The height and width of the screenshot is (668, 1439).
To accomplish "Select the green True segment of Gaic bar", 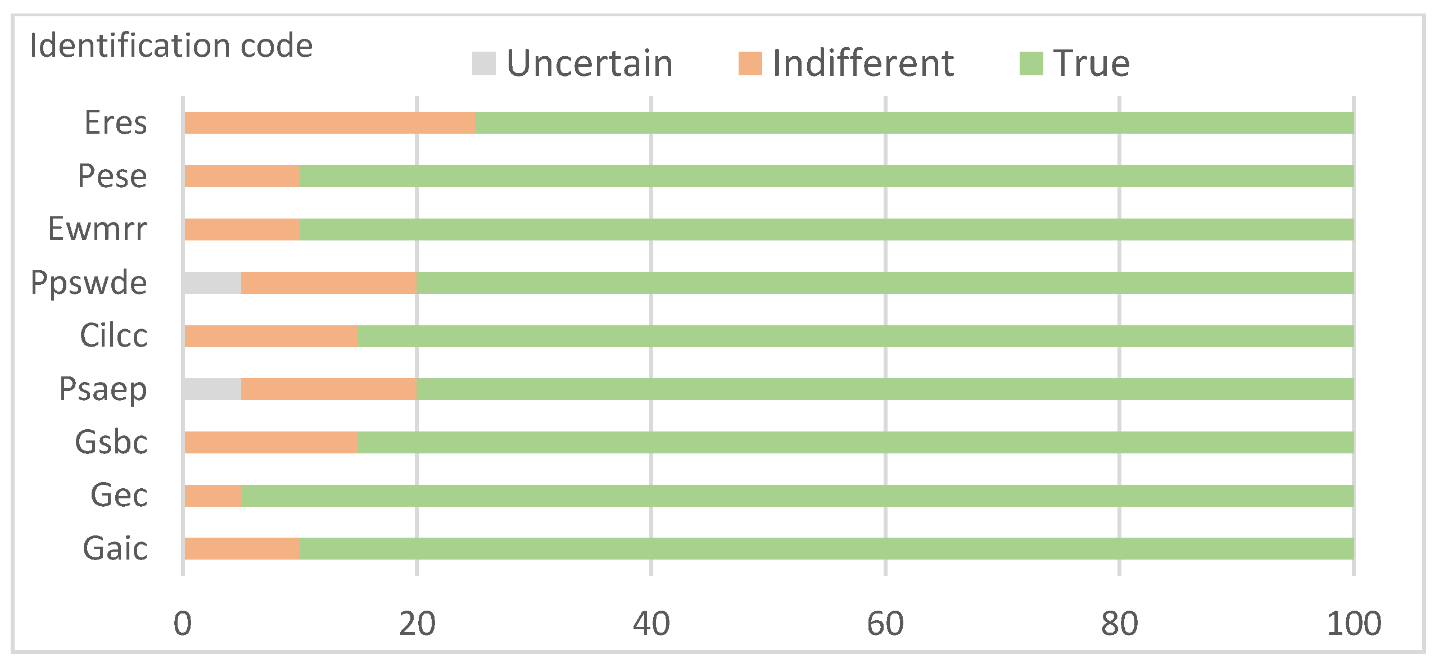I will coord(826,549).
